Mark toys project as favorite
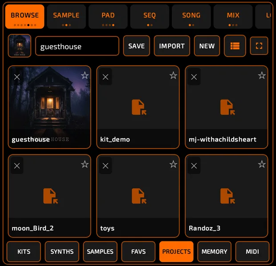This screenshot has width=276, height=266. coord(173,164)
